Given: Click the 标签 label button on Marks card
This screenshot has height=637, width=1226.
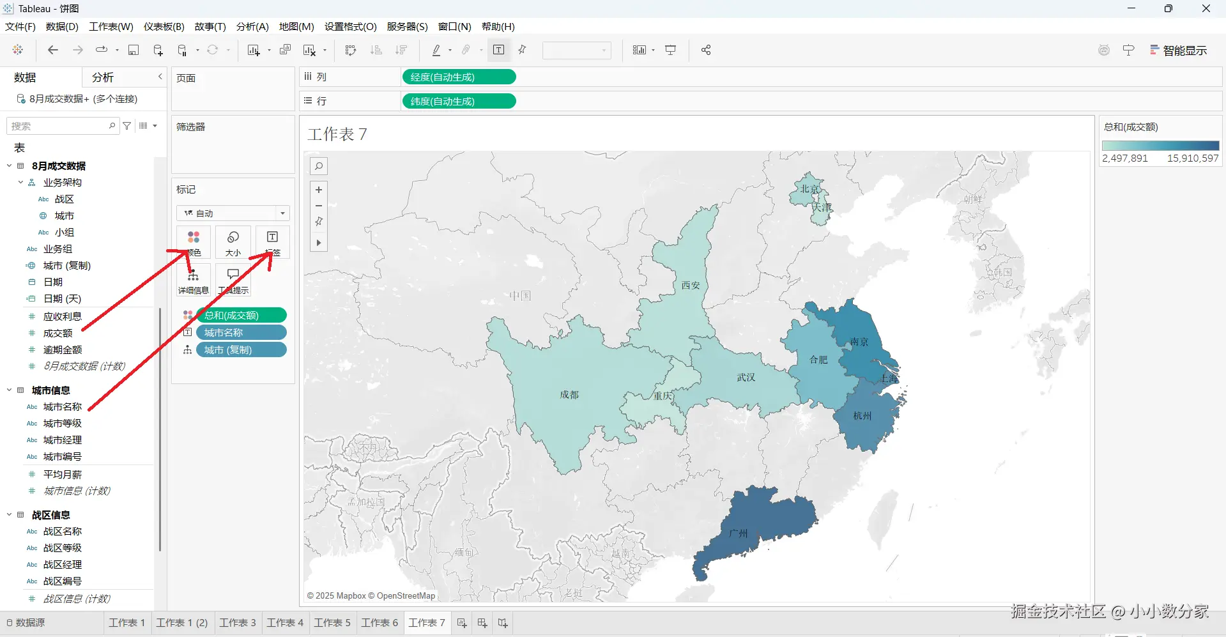Looking at the screenshot, I should click(272, 243).
